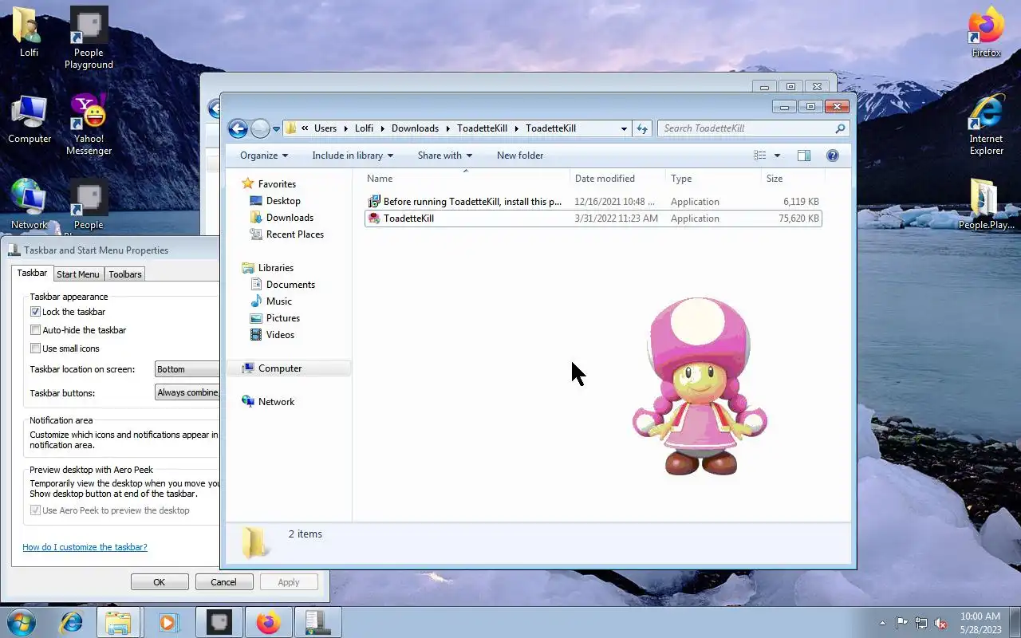This screenshot has width=1021, height=638.
Task: Open Windows Media Player from taskbar
Action: [168, 622]
